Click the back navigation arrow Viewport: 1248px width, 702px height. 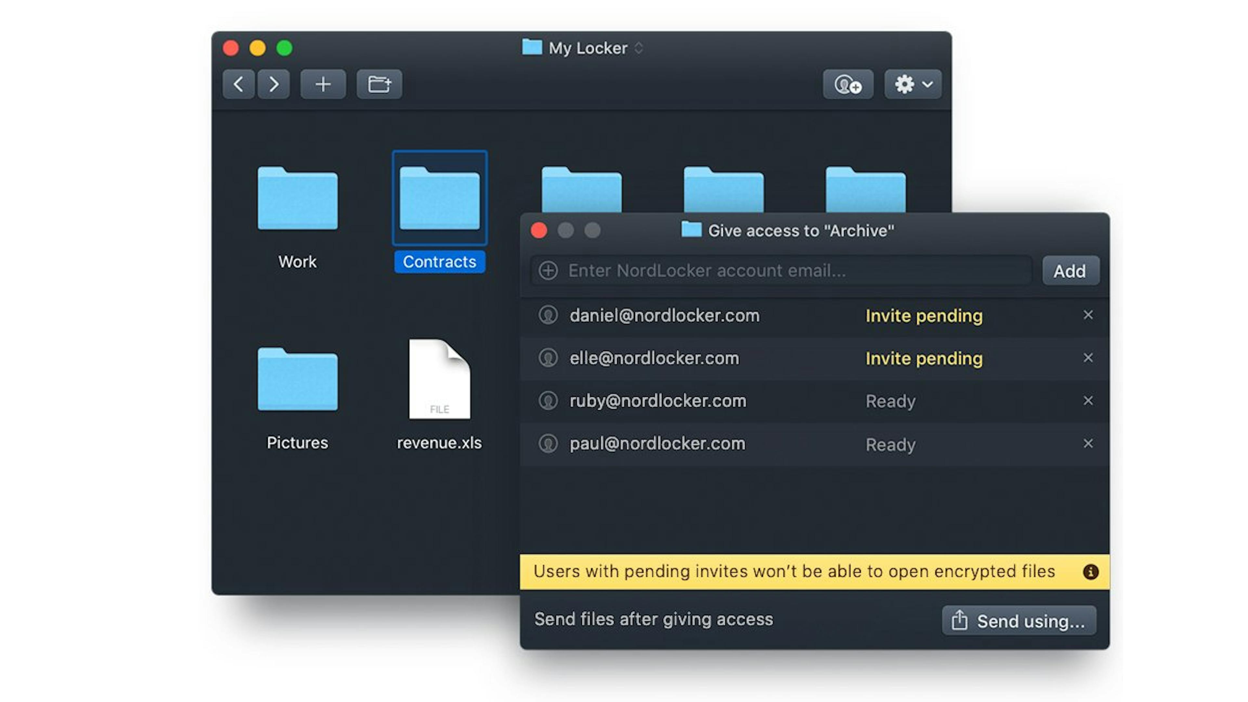pos(238,84)
